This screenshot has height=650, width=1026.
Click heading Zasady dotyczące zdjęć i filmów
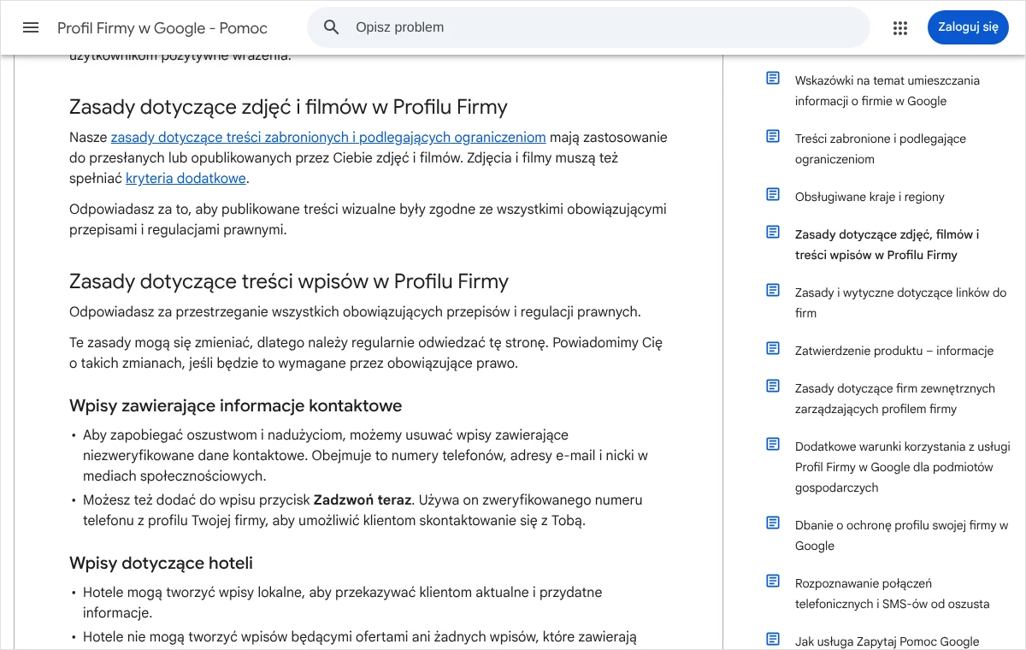(x=288, y=107)
